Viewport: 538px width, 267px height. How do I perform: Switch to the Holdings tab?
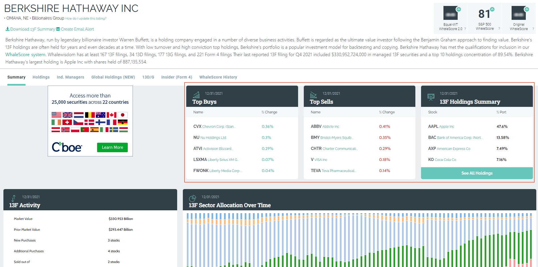click(x=41, y=77)
